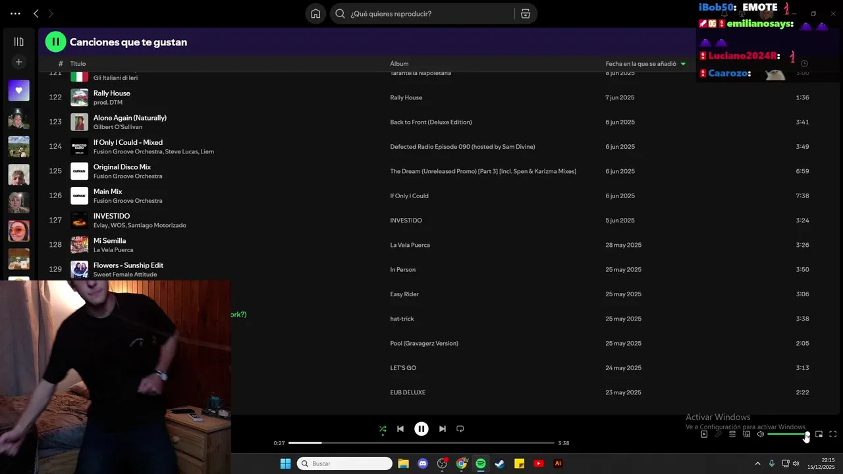Image resolution: width=843 pixels, height=474 pixels.
Task: Click the duration clock column icon
Action: (804, 64)
